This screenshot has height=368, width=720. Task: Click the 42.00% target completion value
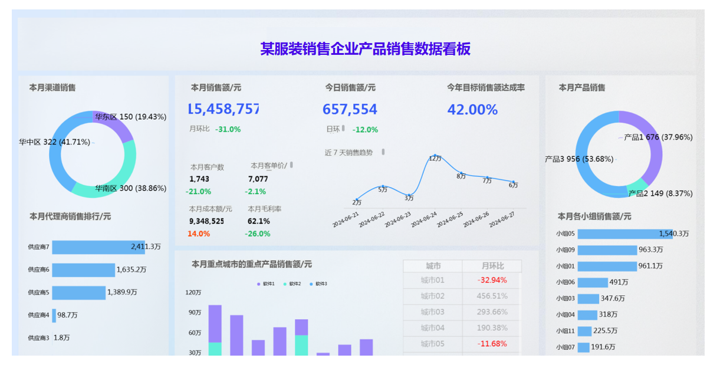(x=472, y=110)
